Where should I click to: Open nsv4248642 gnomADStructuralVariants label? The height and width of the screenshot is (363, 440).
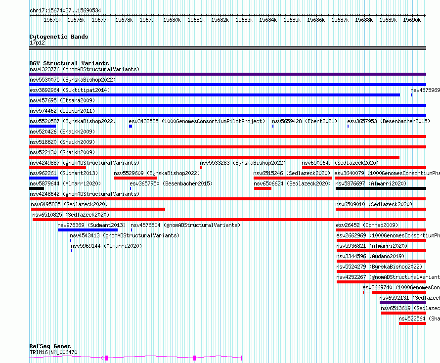85,194
